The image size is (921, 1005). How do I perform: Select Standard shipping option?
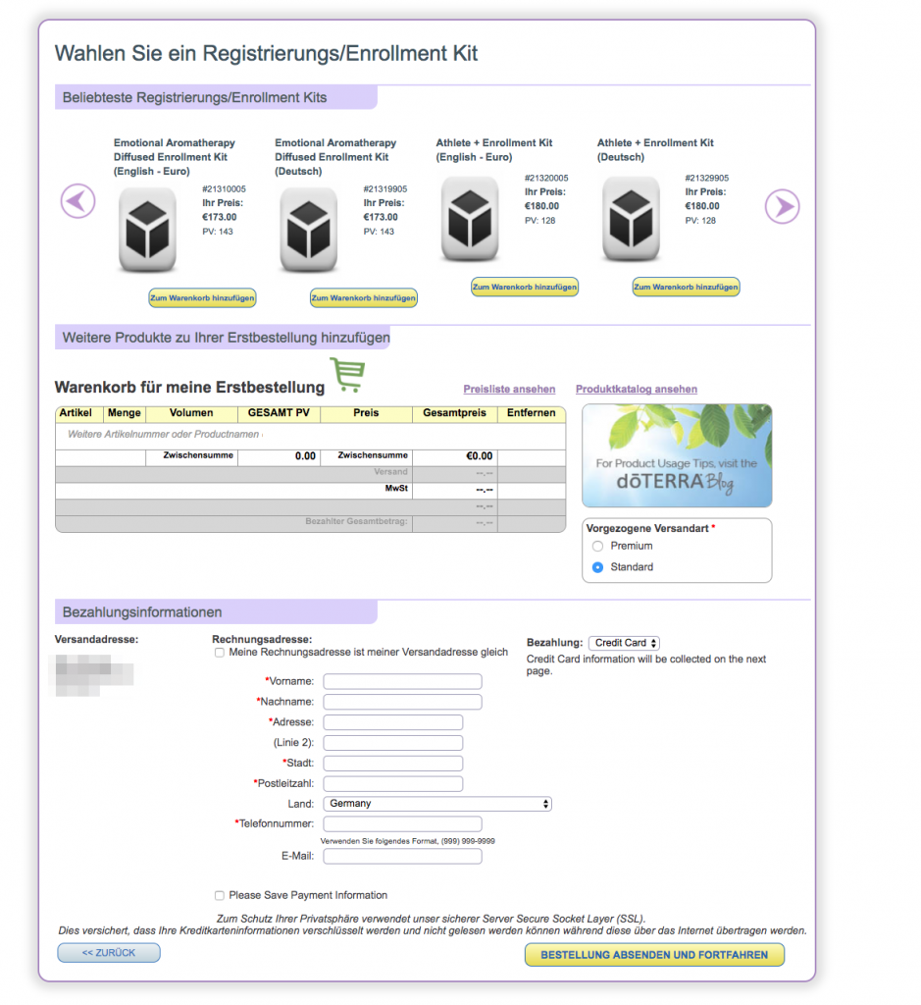pos(597,567)
